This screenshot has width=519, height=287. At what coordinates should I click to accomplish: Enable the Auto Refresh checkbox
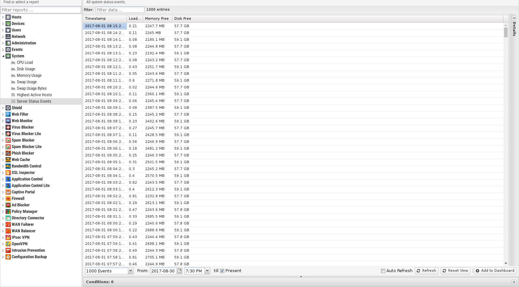[x=383, y=271]
